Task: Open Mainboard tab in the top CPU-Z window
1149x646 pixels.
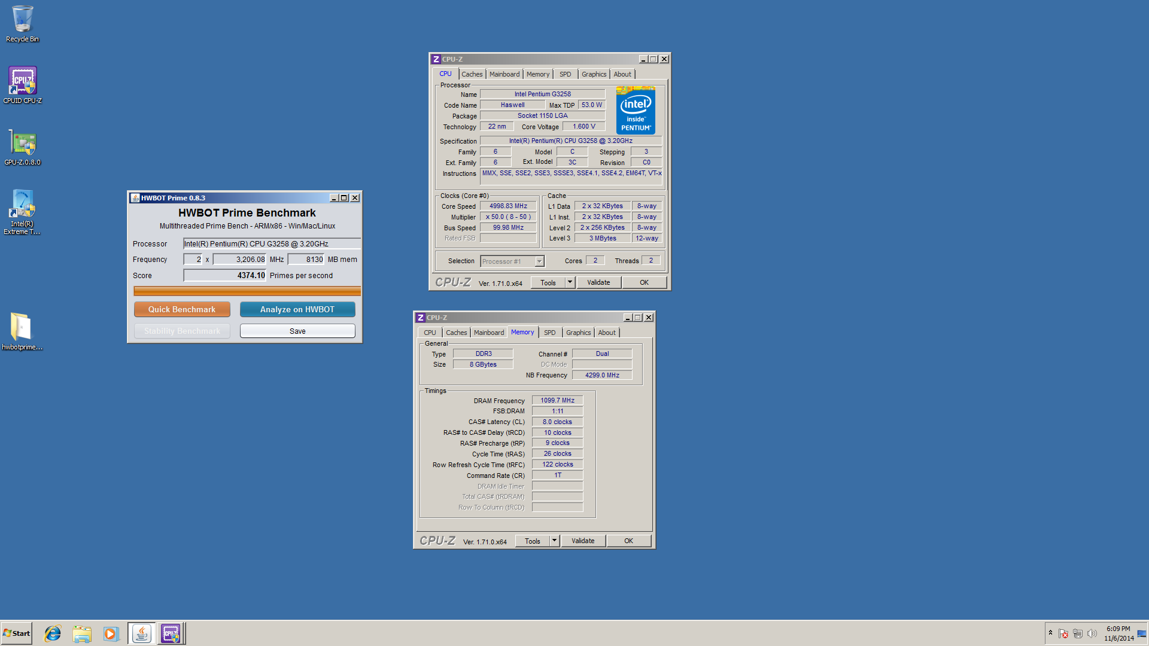Action: [504, 74]
